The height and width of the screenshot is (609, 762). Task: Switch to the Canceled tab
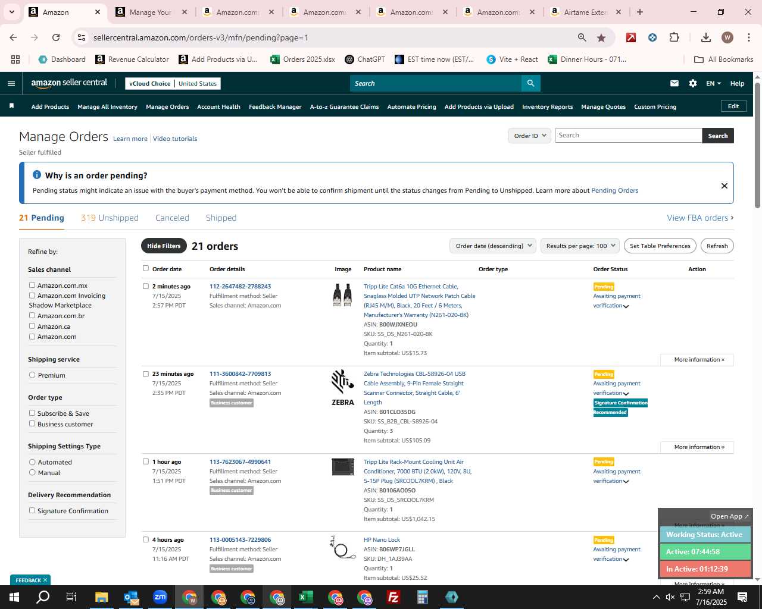point(172,218)
